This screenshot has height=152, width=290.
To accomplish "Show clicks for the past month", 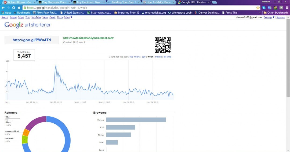I will click(158, 57).
